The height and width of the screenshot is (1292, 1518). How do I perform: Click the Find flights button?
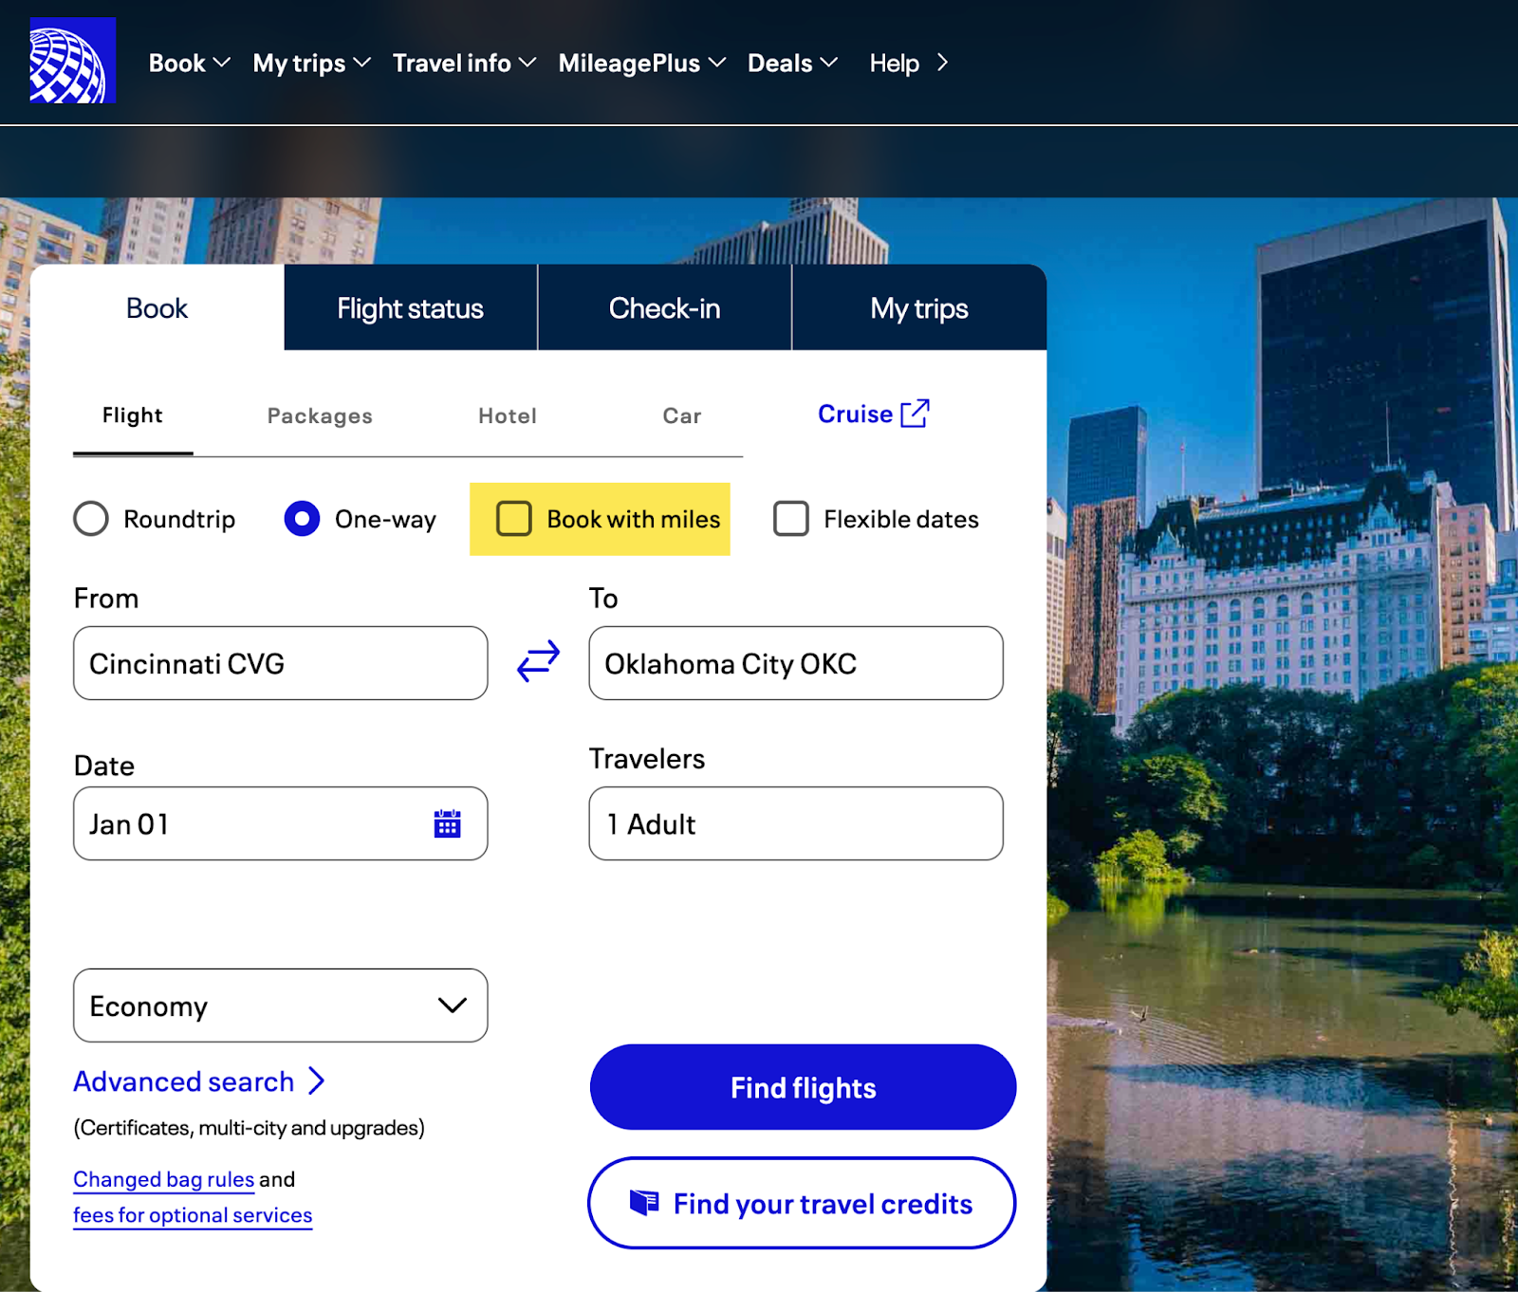[x=802, y=1087]
